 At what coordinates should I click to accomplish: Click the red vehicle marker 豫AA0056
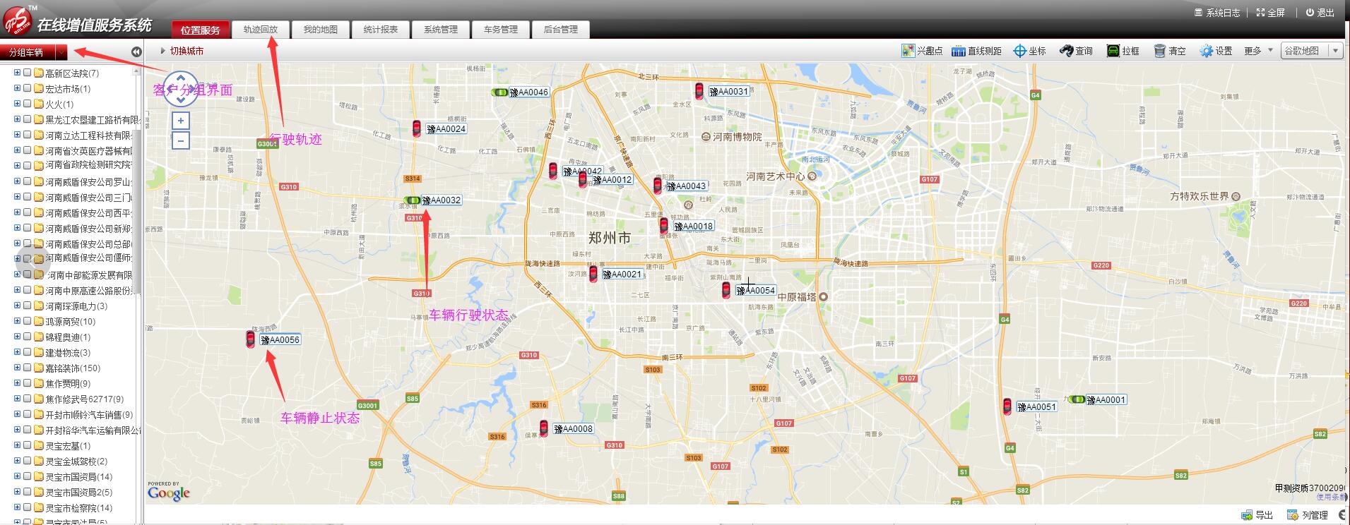(x=250, y=339)
